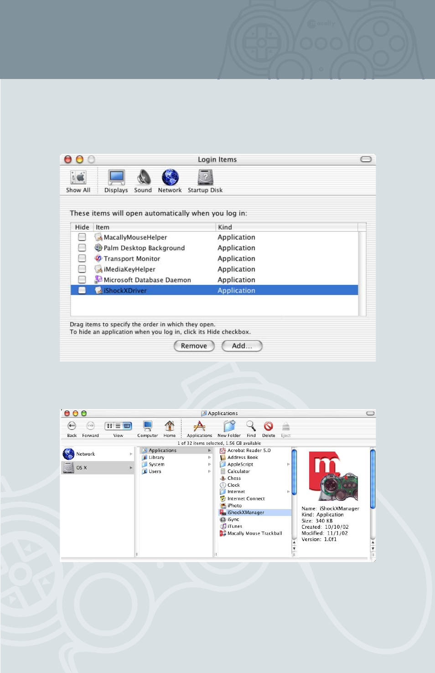The height and width of the screenshot is (673, 435).
Task: Select Network globe in Finder column
Action: coord(69,454)
